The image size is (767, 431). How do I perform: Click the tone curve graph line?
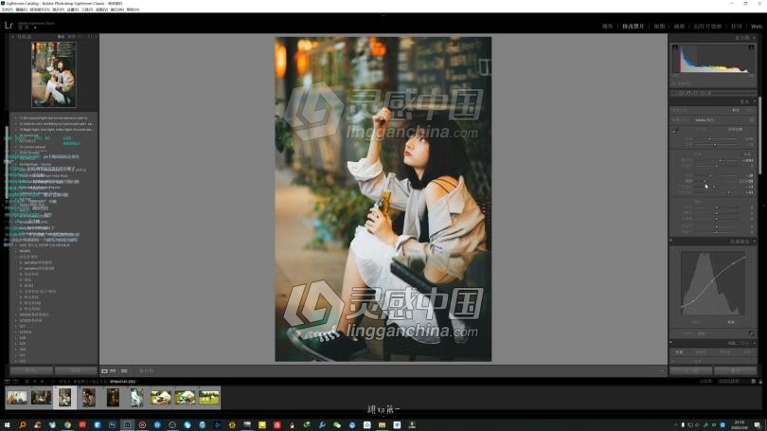(712, 283)
